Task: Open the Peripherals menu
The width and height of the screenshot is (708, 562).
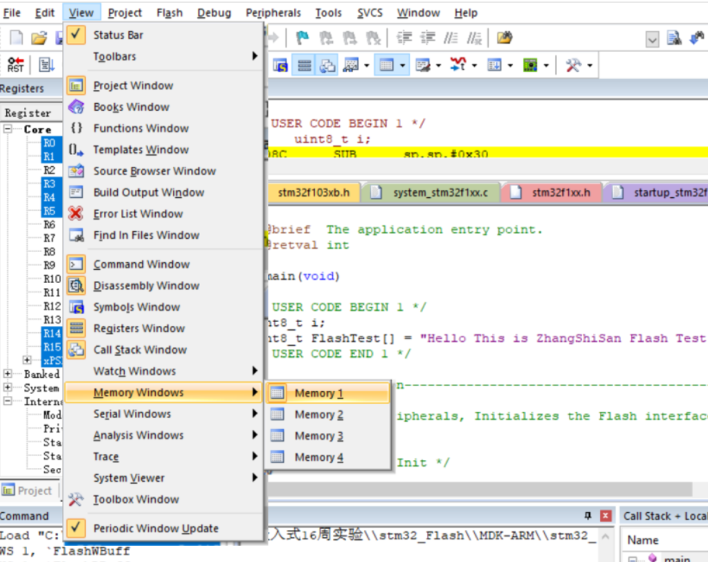Action: pos(273,13)
